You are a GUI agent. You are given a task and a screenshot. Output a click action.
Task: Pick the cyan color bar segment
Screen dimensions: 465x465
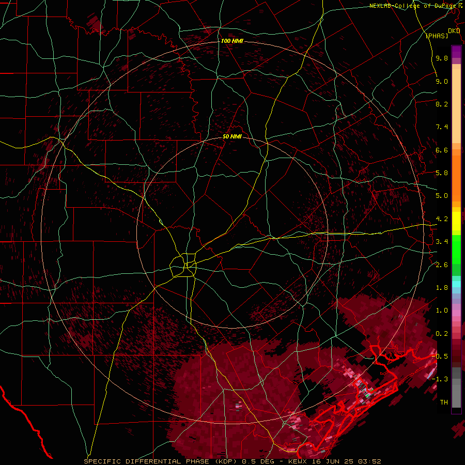[x=456, y=284]
